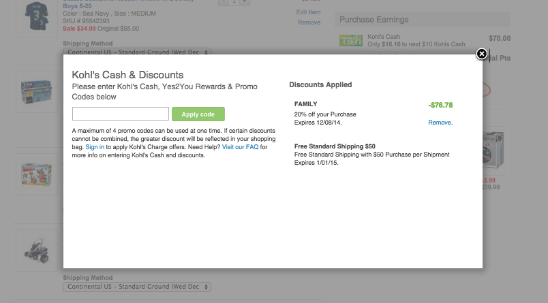Open the Visit our FAQ link

coord(240,147)
